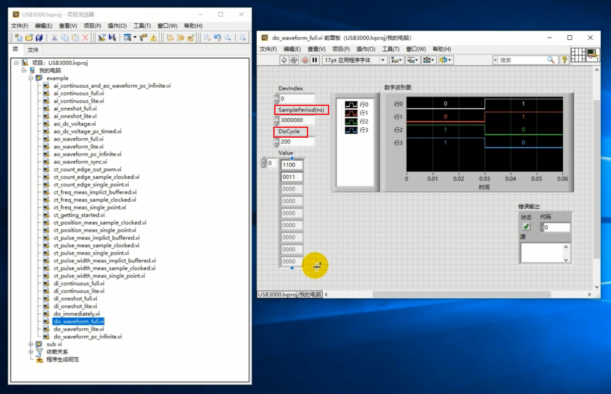The width and height of the screenshot is (611, 394).
Task: Click Open folder icon in project toolbar
Action: pos(29,38)
